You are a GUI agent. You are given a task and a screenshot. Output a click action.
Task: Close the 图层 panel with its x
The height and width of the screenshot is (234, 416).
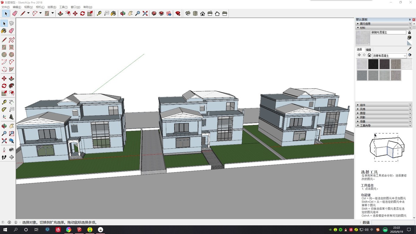click(410, 113)
